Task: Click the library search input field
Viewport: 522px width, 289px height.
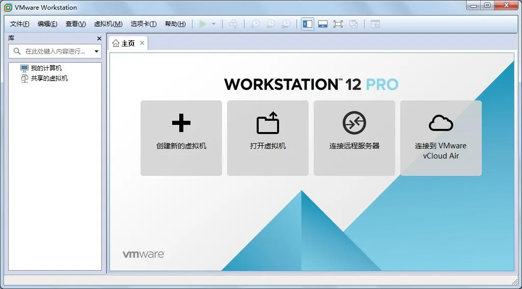Action: coord(55,51)
